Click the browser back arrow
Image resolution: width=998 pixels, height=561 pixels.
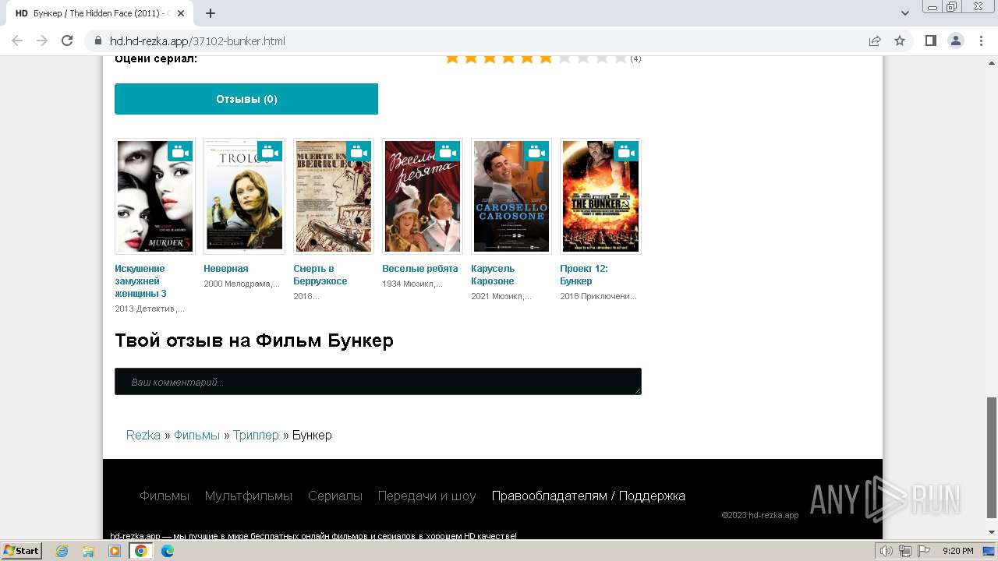[17, 41]
